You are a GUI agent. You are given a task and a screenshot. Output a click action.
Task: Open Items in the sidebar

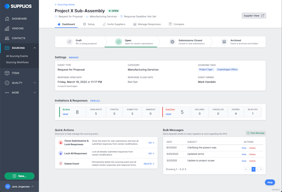15,73
